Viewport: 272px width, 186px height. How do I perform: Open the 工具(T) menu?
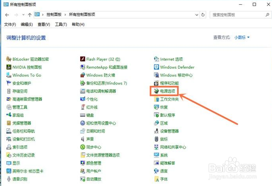pyautogui.click(x=61, y=24)
